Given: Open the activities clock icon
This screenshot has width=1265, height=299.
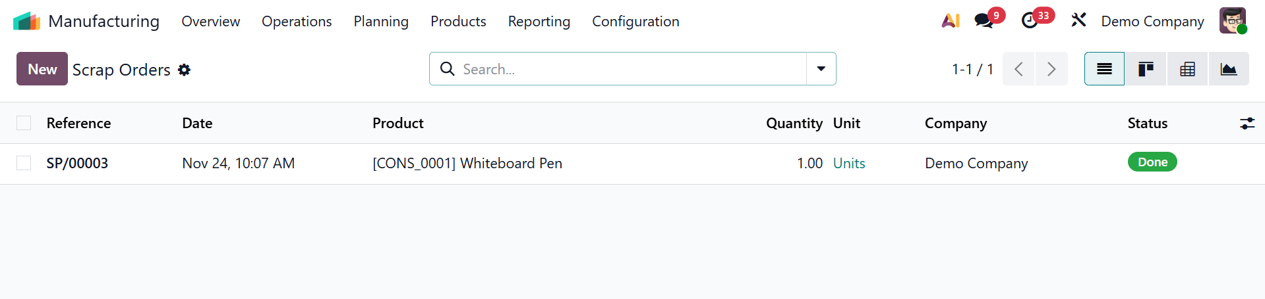Looking at the screenshot, I should tap(1030, 21).
